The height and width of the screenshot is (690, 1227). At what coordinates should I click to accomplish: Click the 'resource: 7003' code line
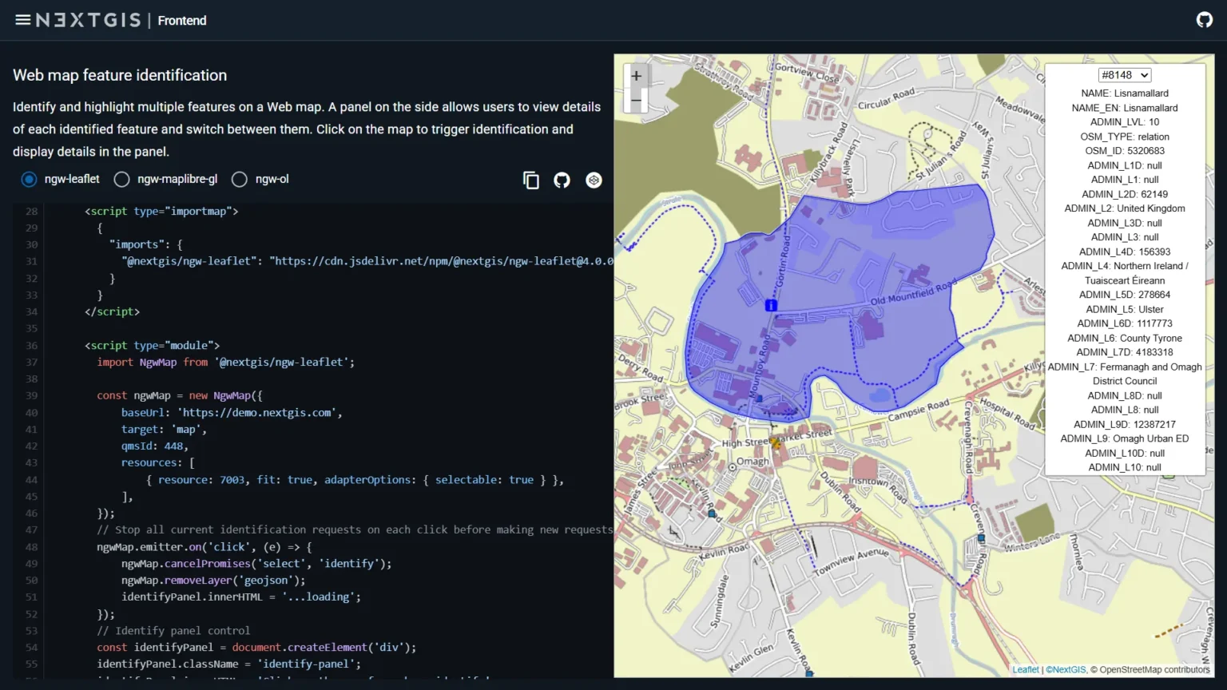(x=355, y=480)
